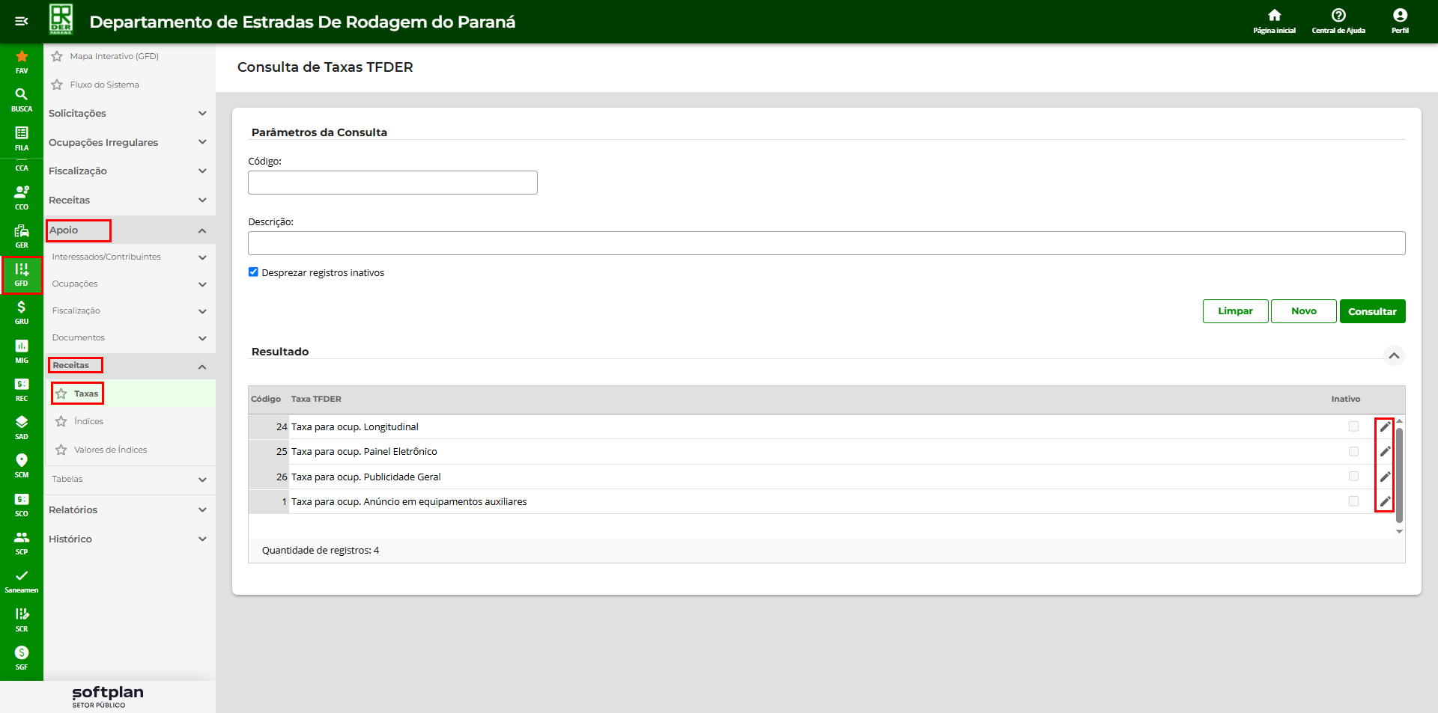Open the Perfil user icon
The image size is (1438, 713).
(x=1400, y=20)
